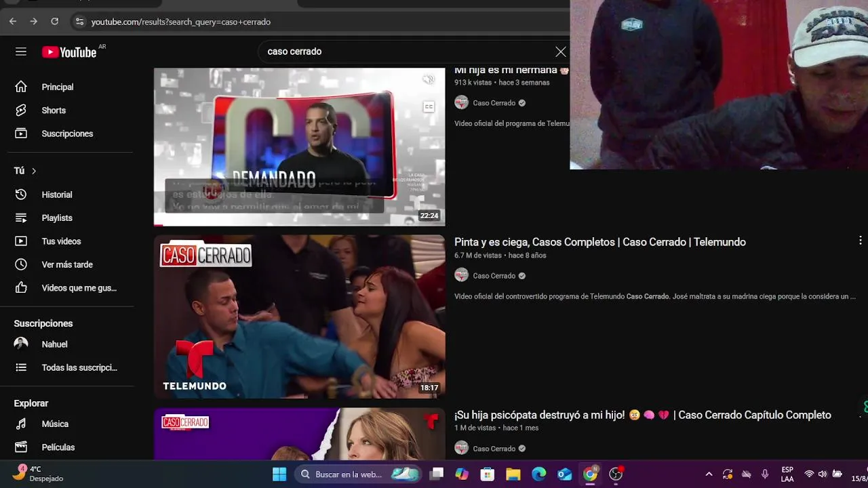Click the browser address bar URL
868x488 pixels.
(181, 22)
